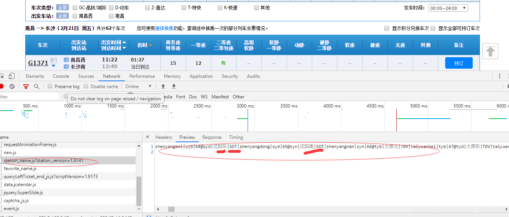This screenshot has height=217, width=509.
Task: Filter requests by Font type
Action: click(x=181, y=97)
